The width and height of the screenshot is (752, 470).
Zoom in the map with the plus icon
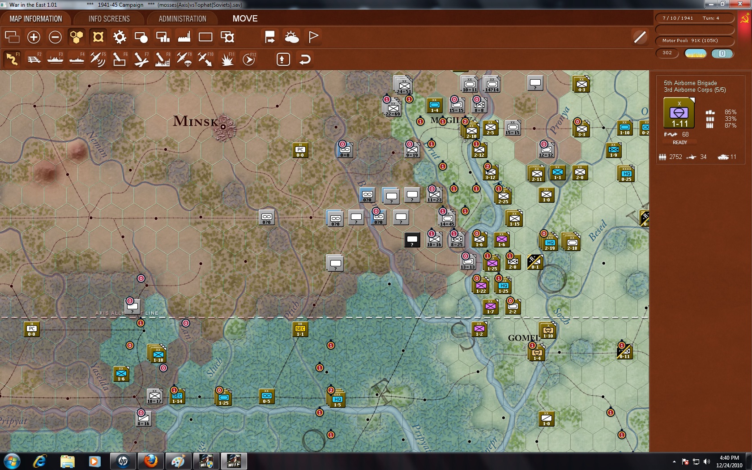click(x=34, y=37)
